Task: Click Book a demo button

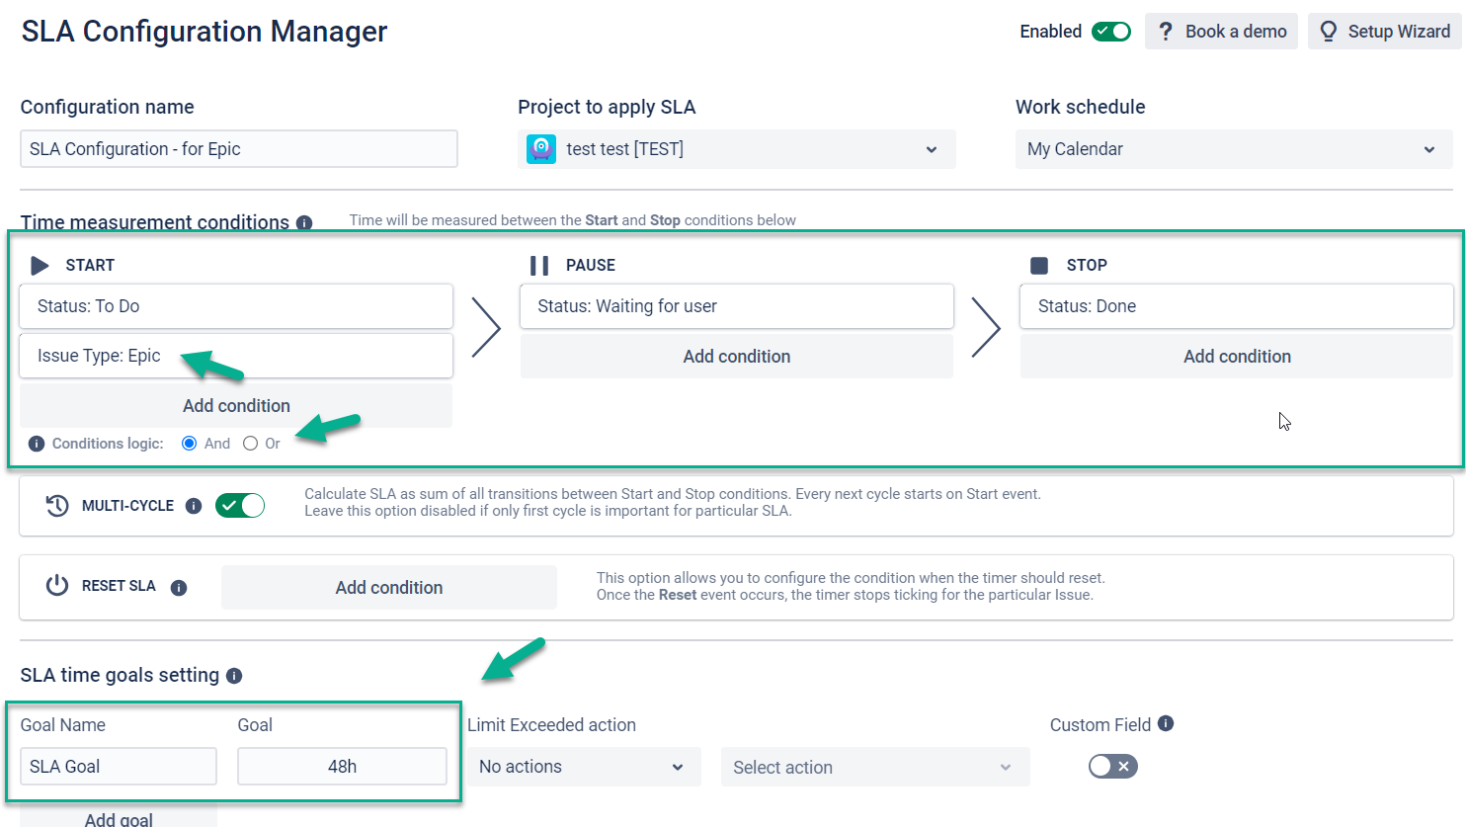Action: [1221, 32]
